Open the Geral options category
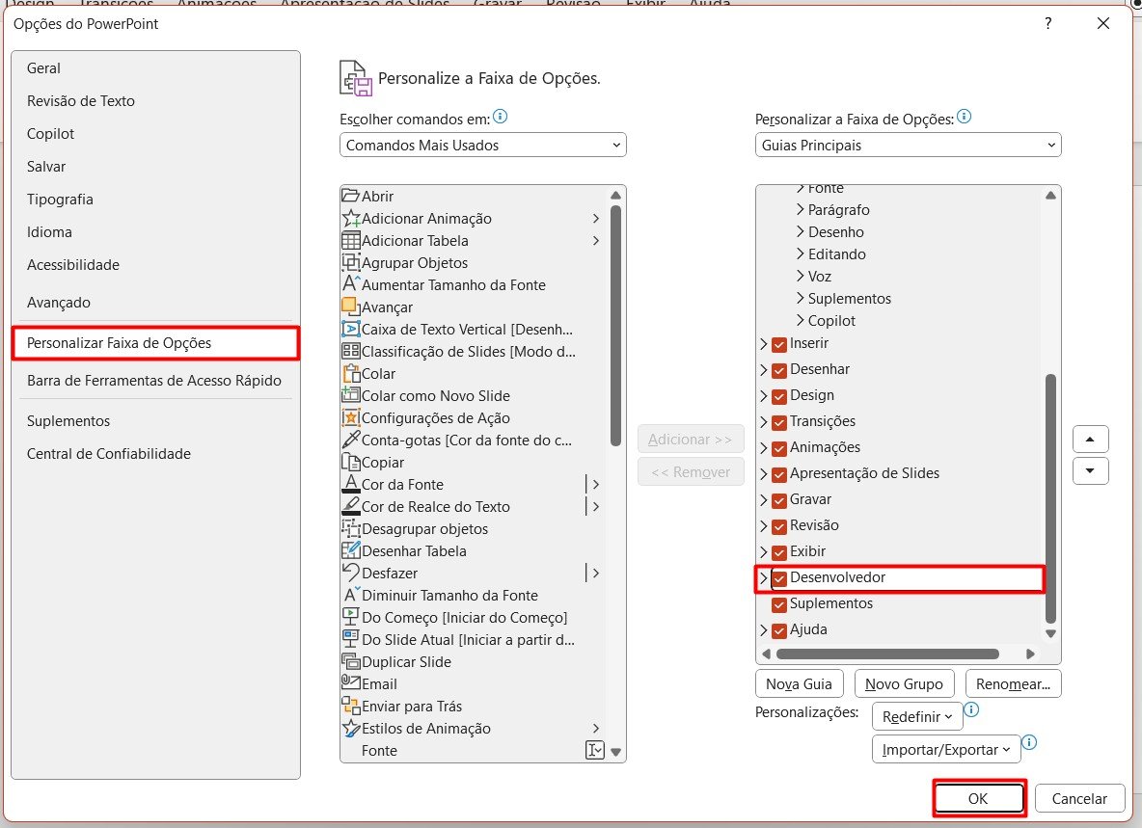1142x828 pixels. coord(155,67)
